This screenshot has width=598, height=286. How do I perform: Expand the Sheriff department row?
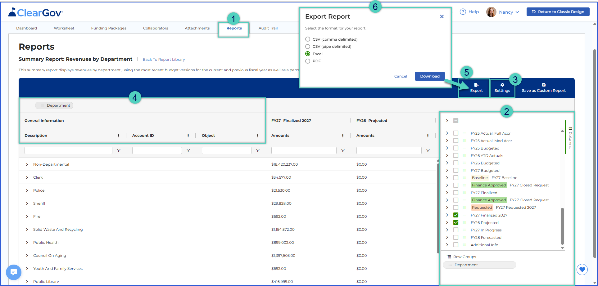pos(27,203)
